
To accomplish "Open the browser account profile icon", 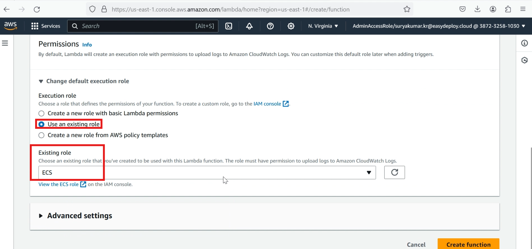I will (x=493, y=9).
